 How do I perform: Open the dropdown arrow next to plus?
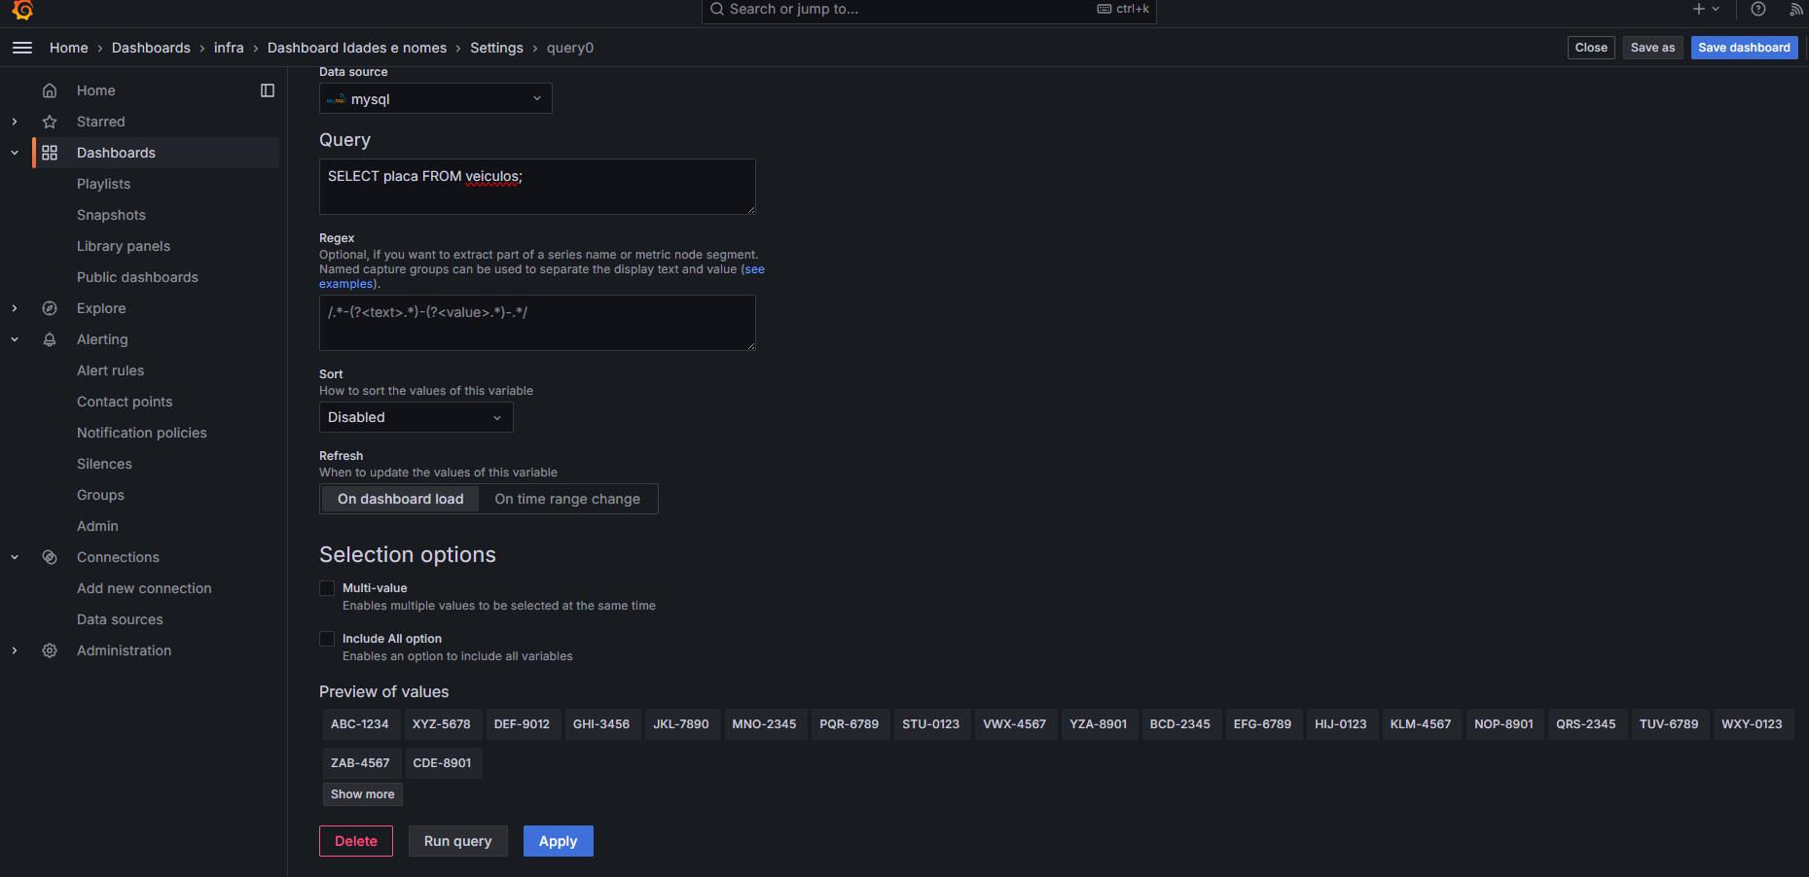[x=1716, y=9]
